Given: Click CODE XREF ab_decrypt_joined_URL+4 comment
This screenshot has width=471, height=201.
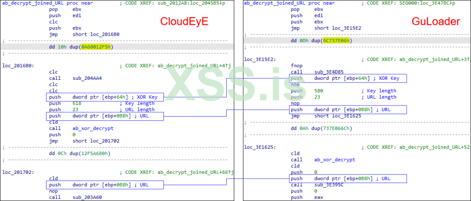Looking at the screenshot, I should click(x=176, y=66).
